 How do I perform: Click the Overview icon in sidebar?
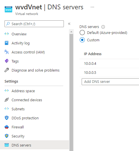pyautogui.click(x=6, y=34)
